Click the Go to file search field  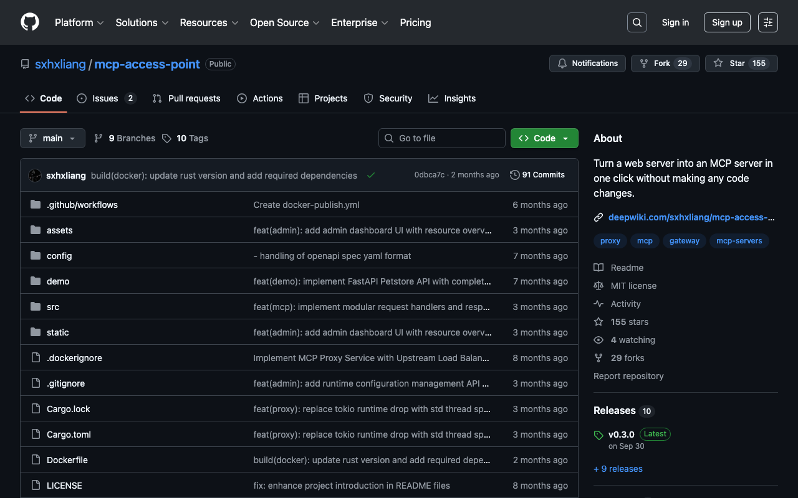(441, 138)
